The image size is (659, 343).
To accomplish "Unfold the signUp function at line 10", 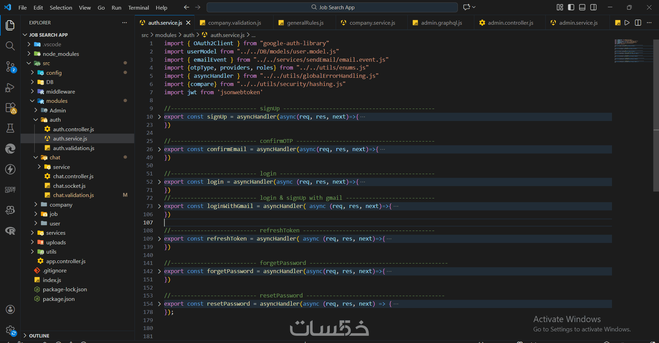I will coord(159,117).
